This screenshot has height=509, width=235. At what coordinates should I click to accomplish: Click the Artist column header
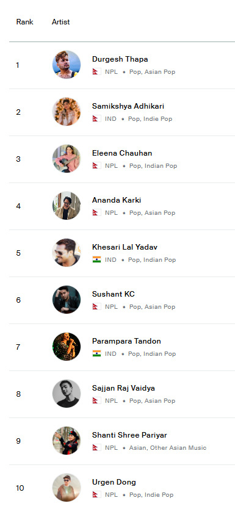[x=60, y=22]
